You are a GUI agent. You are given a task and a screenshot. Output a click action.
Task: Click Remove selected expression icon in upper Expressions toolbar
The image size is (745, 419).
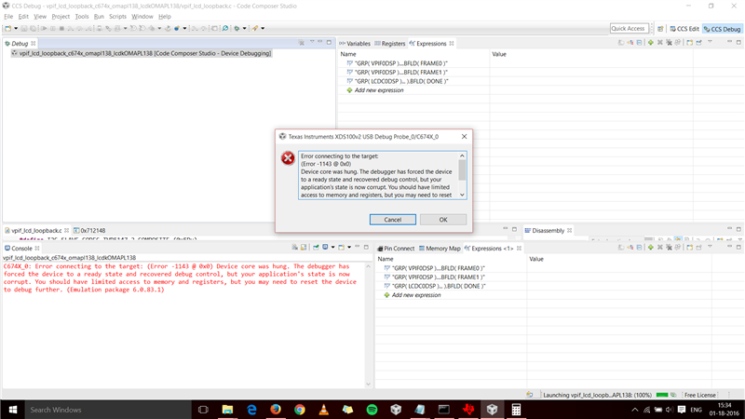tap(660, 42)
